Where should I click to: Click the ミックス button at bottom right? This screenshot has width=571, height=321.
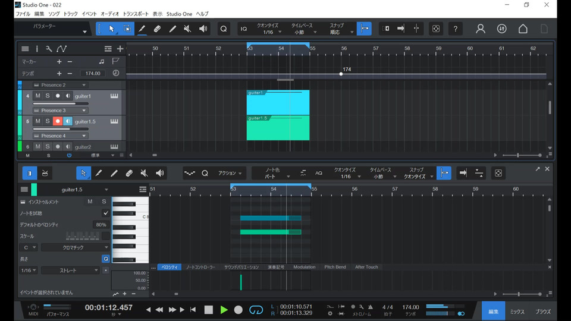pyautogui.click(x=517, y=311)
